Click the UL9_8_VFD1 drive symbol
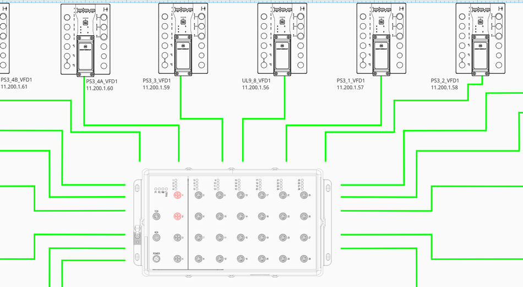This screenshot has height=287, width=523. 281,39
